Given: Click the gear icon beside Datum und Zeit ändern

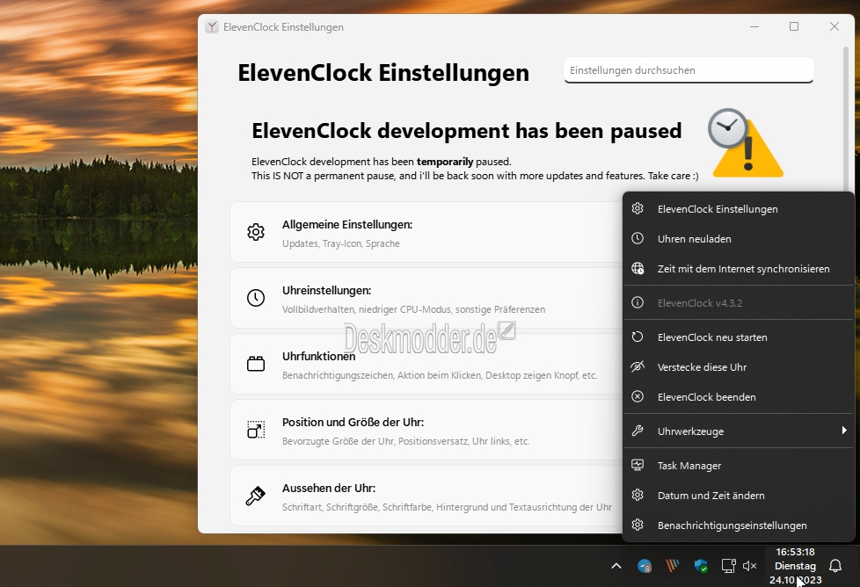Looking at the screenshot, I should point(638,495).
